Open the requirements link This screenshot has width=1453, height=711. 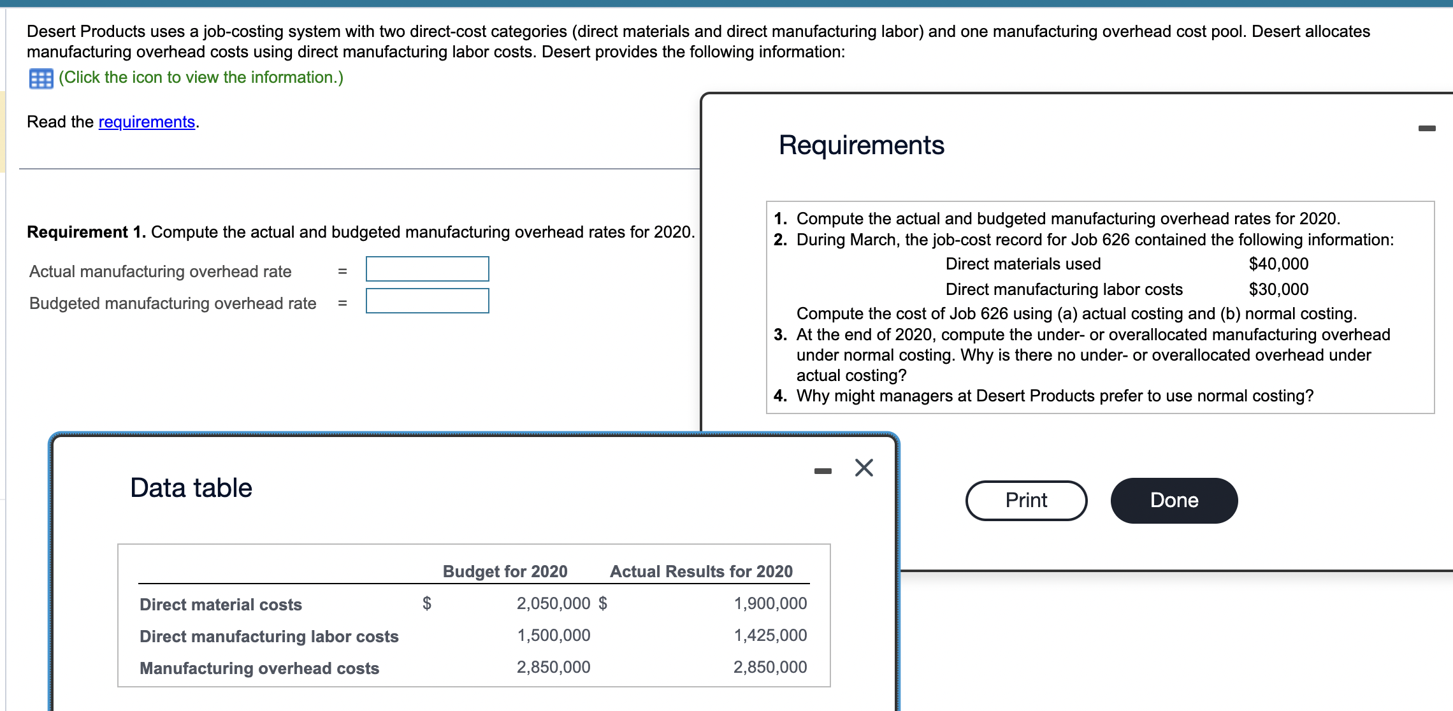click(147, 122)
